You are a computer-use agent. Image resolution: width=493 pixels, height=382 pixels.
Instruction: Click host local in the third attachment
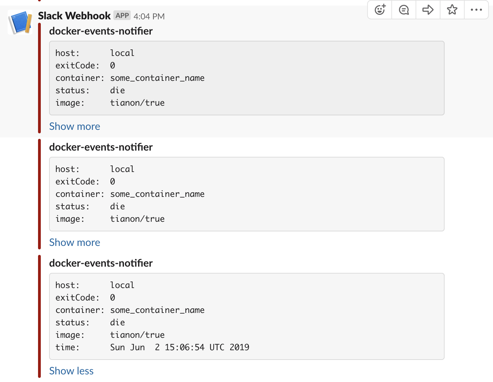pos(95,285)
